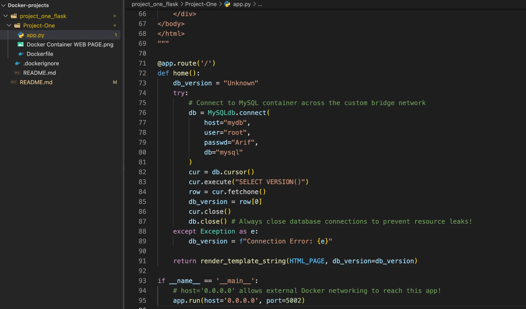The height and width of the screenshot is (309, 526).
Task: Click line number 93 in the gutter
Action: pyautogui.click(x=142, y=281)
